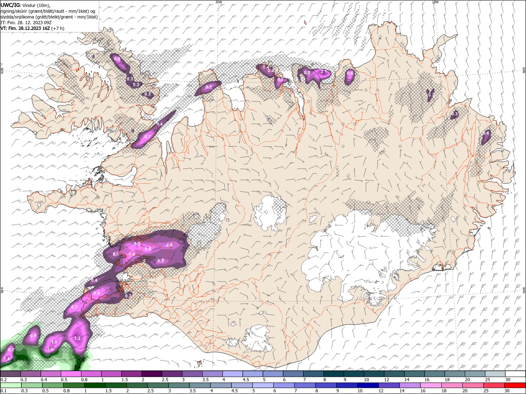Screen dimensions: 526x394
Task: Click the top-row purple swatch starting at 1.5
Action: 131,374
